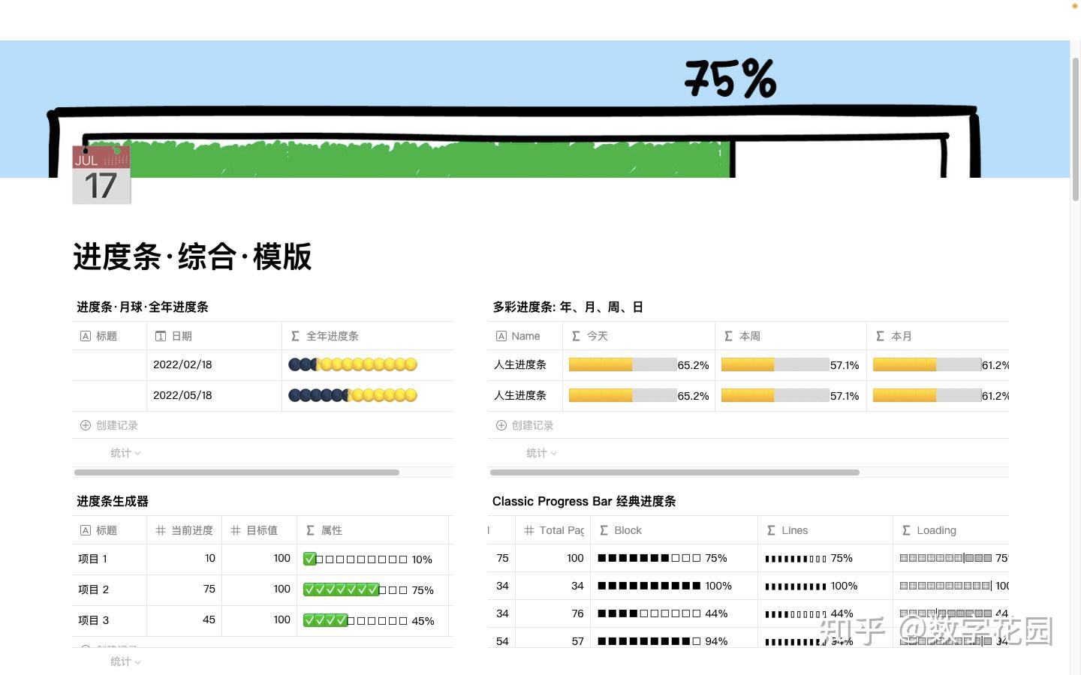Click 创建记录 in the 全年进度条 table
This screenshot has height=675, width=1081.
tap(116, 425)
